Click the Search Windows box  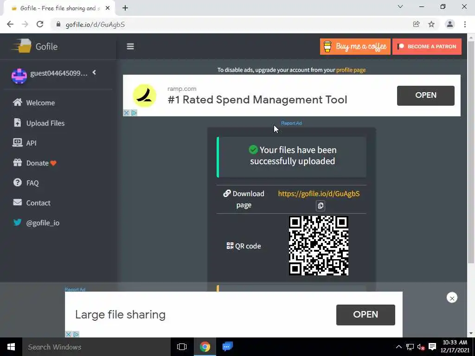pyautogui.click(x=96, y=347)
